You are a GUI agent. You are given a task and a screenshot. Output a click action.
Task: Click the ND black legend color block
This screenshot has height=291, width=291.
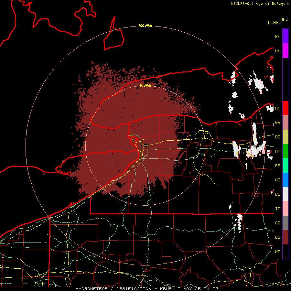coord(286,252)
